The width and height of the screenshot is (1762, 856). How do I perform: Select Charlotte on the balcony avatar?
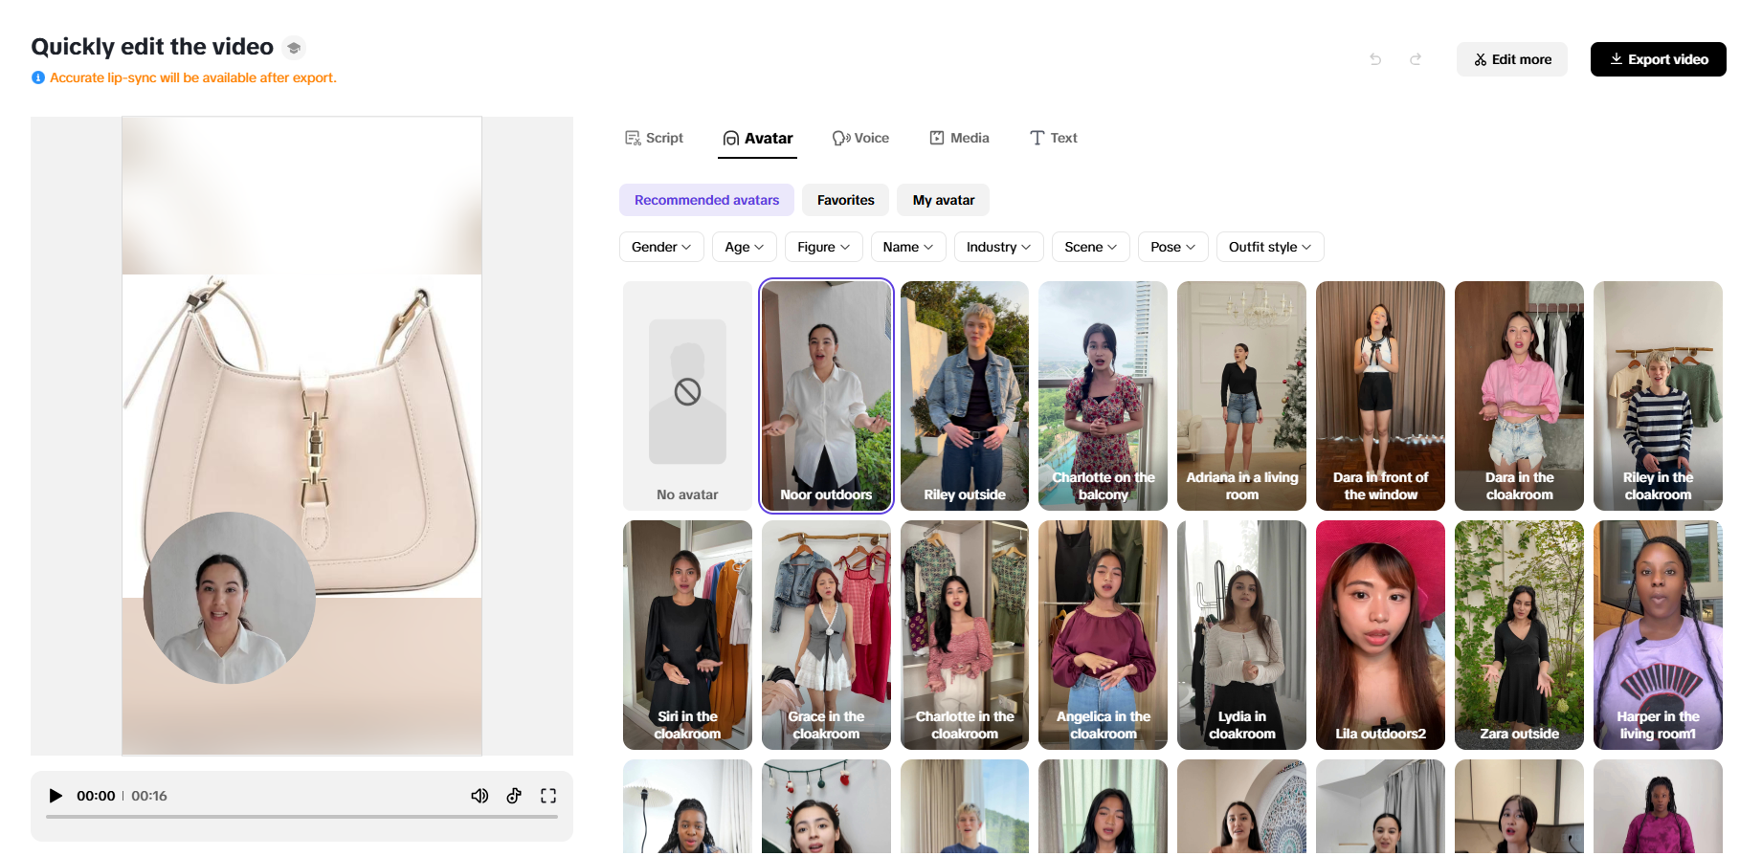(1103, 396)
